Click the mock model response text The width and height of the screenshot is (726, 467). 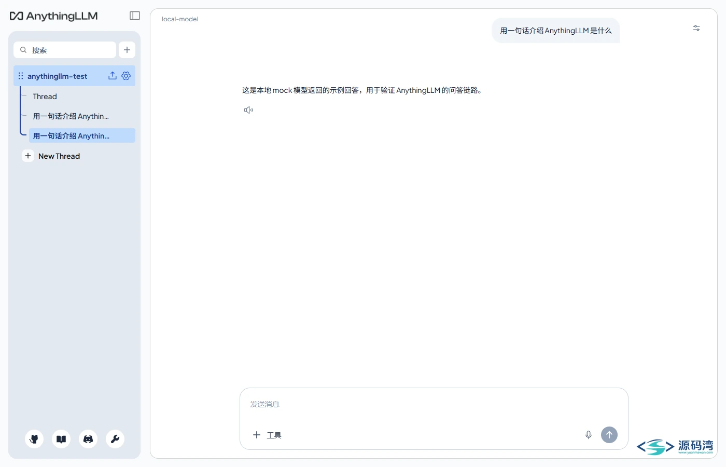[364, 90]
